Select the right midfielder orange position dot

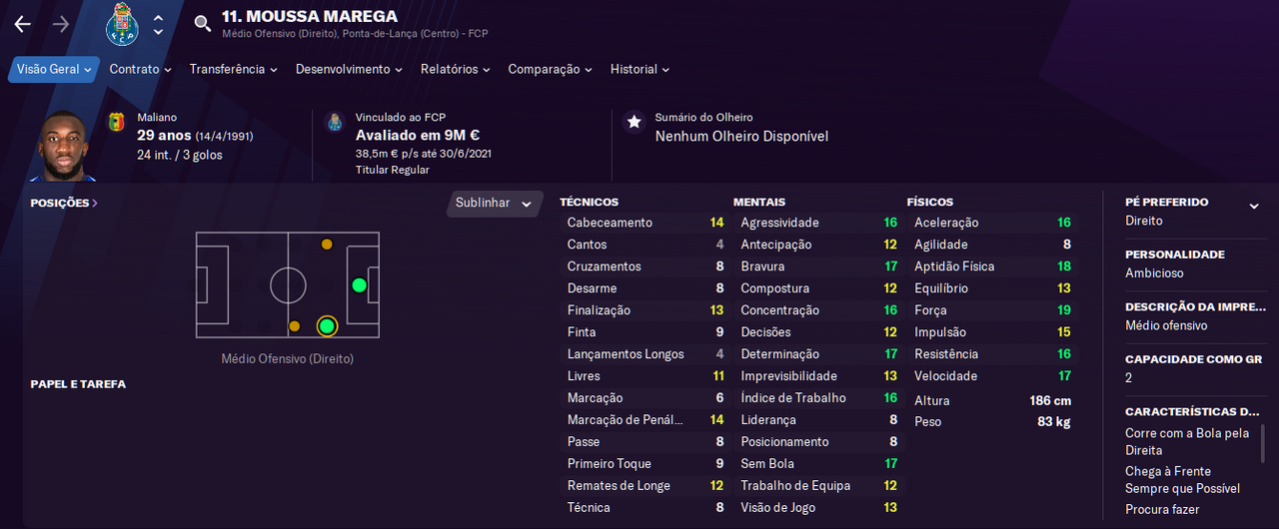(294, 326)
